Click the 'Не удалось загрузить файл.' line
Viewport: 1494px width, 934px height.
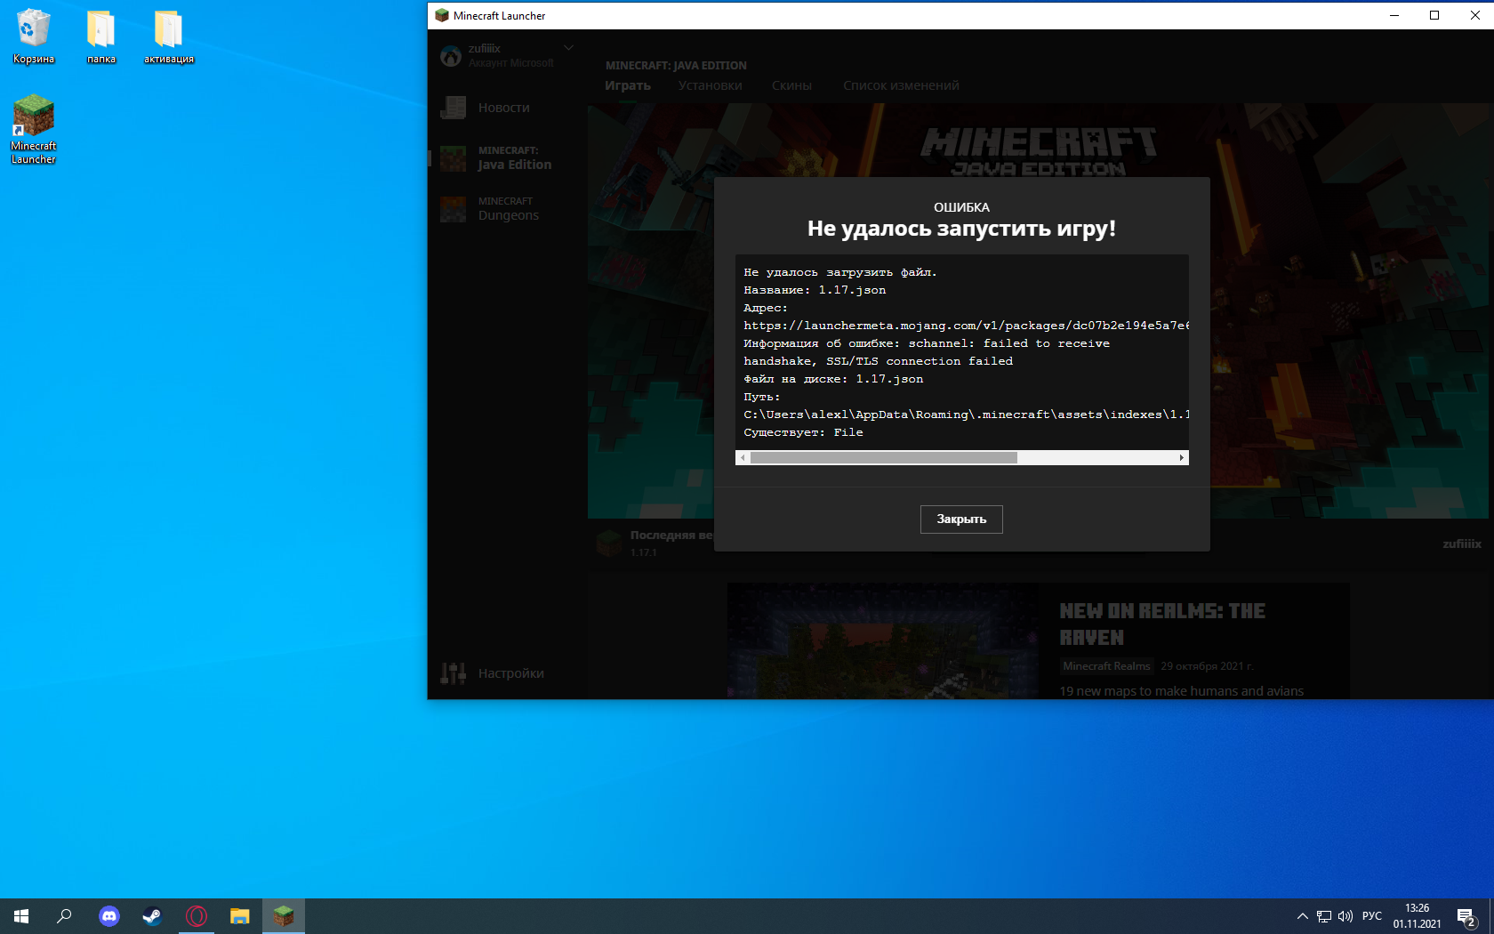click(840, 272)
